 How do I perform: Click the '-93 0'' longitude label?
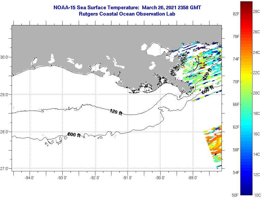62,178
